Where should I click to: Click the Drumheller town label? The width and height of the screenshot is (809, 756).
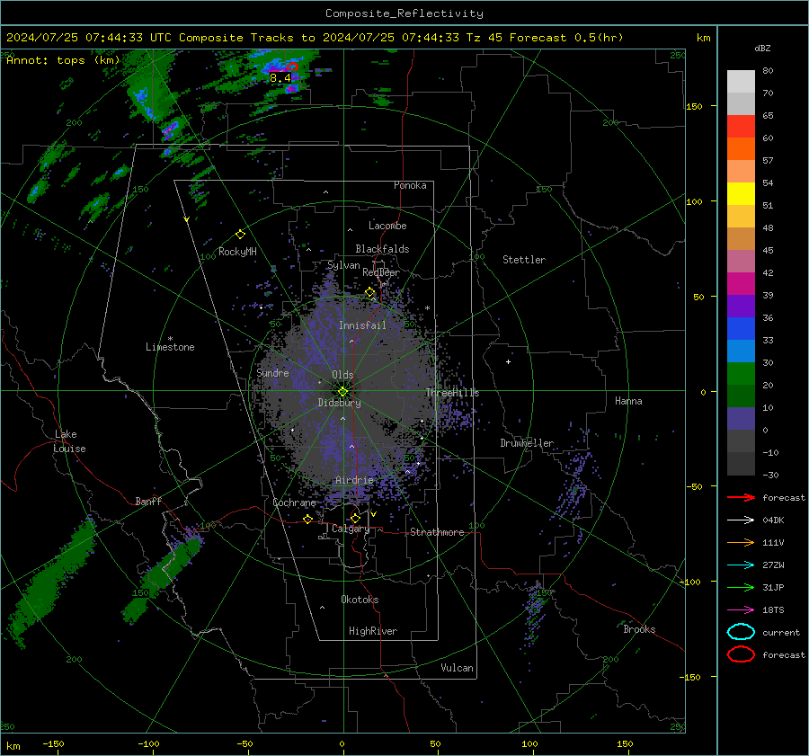click(527, 443)
